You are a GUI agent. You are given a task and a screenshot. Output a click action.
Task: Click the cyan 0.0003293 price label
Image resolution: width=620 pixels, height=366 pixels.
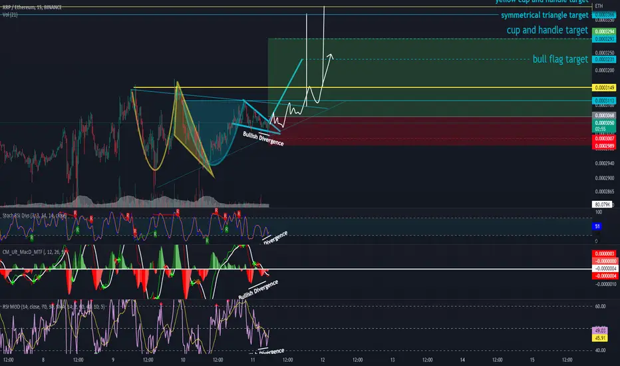(604, 39)
